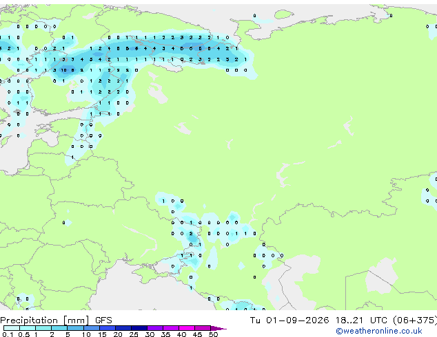437x337 pixels.
Task: Select the 35–40 mm legend swatch
Action: click(x=171, y=328)
